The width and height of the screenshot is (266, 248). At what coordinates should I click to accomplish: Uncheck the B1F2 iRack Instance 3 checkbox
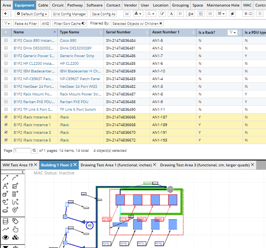point(6,132)
